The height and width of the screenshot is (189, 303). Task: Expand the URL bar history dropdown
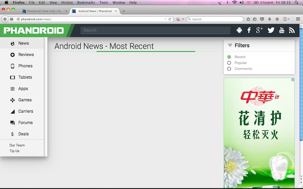click(x=166, y=19)
